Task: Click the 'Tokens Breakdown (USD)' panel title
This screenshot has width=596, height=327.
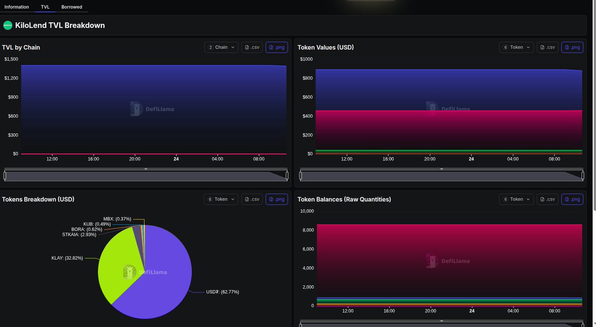Action: pyautogui.click(x=38, y=199)
